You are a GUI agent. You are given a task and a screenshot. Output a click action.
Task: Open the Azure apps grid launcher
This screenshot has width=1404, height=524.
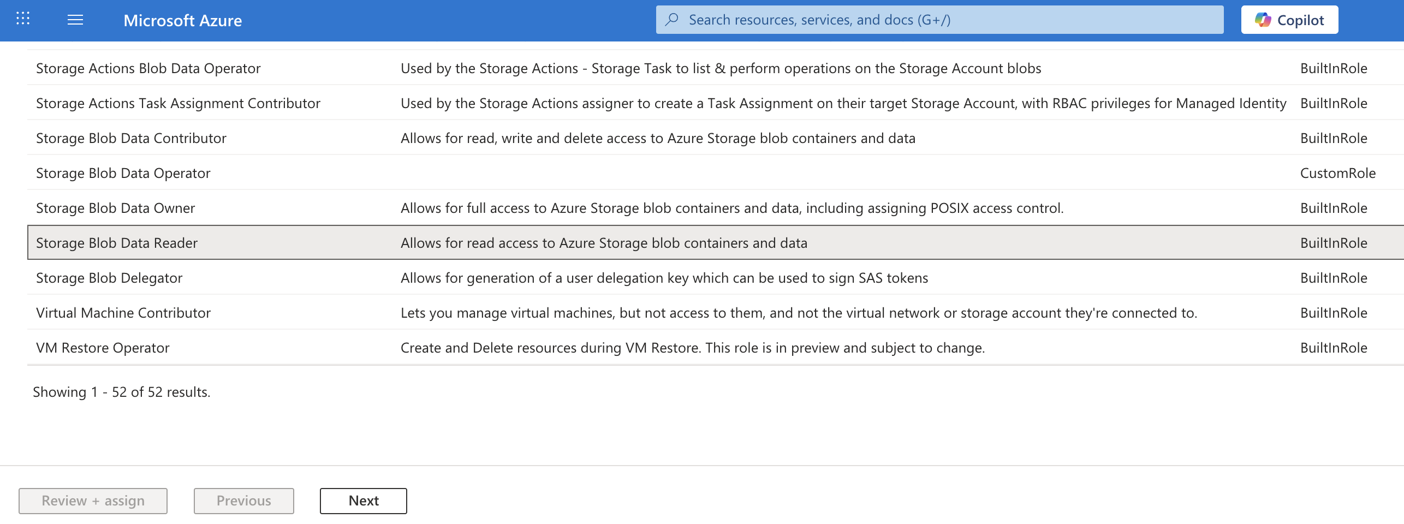(23, 20)
